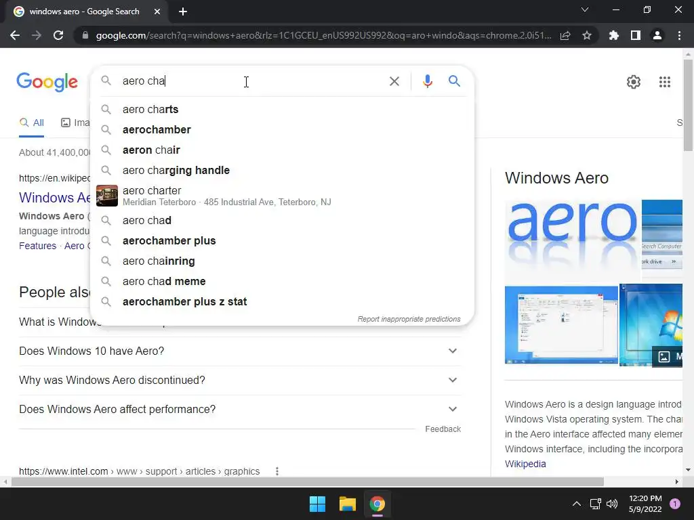694x520 pixels.
Task: Open the tab search dropdown
Action: pyautogui.click(x=585, y=9)
